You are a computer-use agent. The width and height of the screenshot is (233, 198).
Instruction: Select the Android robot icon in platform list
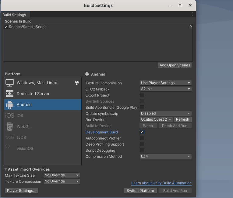pos(10,105)
